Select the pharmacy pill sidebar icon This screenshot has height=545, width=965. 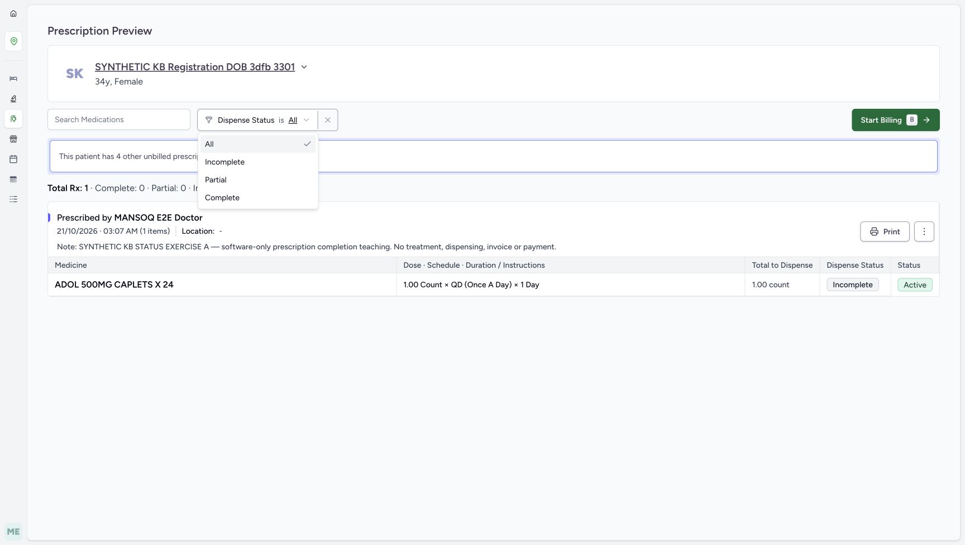click(13, 119)
